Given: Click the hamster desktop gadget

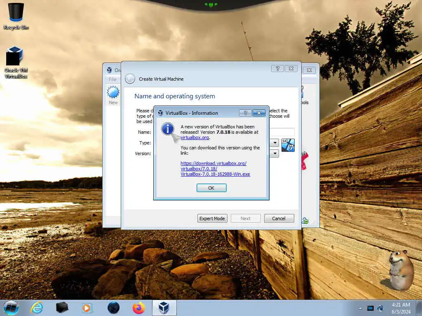Looking at the screenshot, I should click(400, 270).
